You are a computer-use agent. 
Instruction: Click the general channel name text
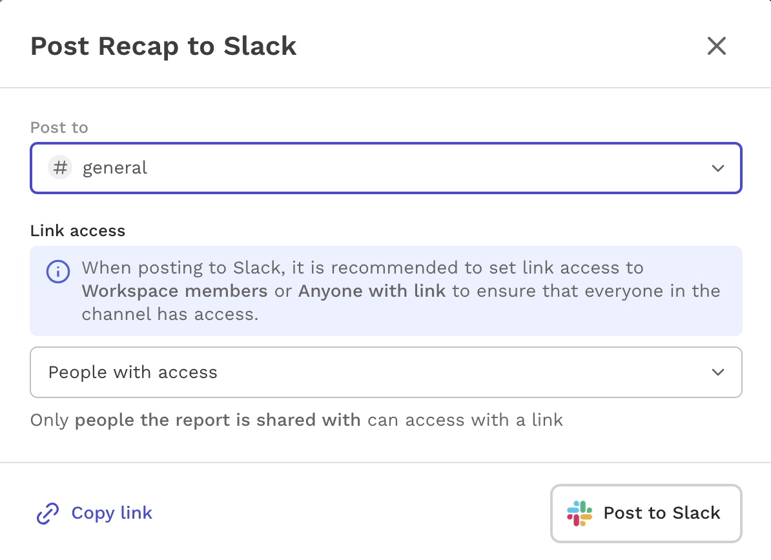tap(114, 168)
